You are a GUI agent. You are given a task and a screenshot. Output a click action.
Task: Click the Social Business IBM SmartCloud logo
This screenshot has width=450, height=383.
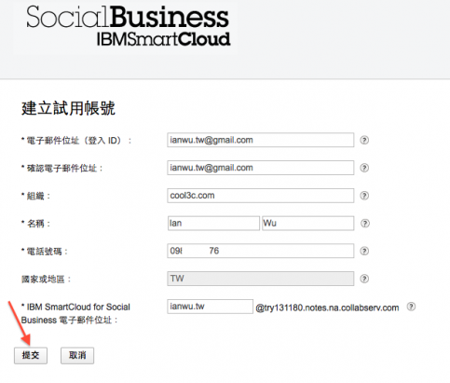(129, 26)
